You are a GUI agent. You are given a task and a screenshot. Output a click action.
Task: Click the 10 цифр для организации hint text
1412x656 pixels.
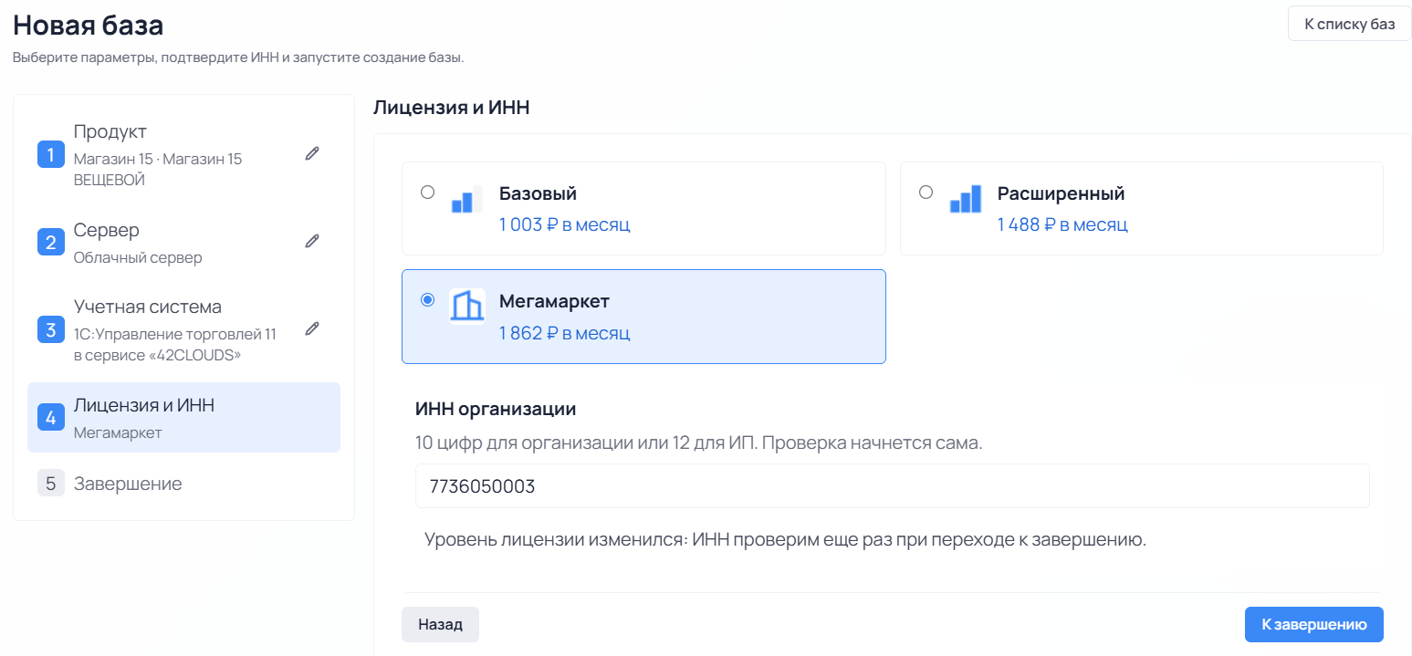[x=699, y=444]
